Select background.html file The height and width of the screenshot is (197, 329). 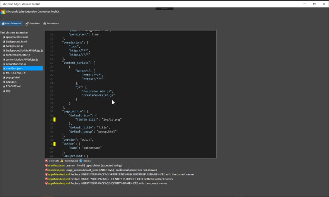[x=16, y=42]
